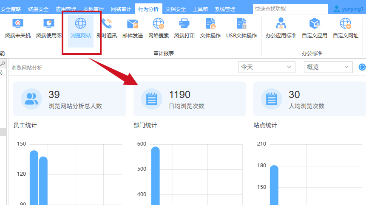
Task: Click the search magnifier in left panel
Action: click(x=3, y=64)
